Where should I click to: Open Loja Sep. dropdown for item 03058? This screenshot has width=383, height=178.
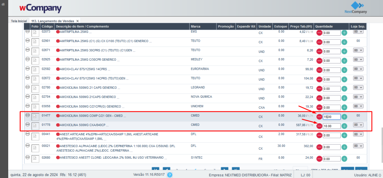pos(358,106)
